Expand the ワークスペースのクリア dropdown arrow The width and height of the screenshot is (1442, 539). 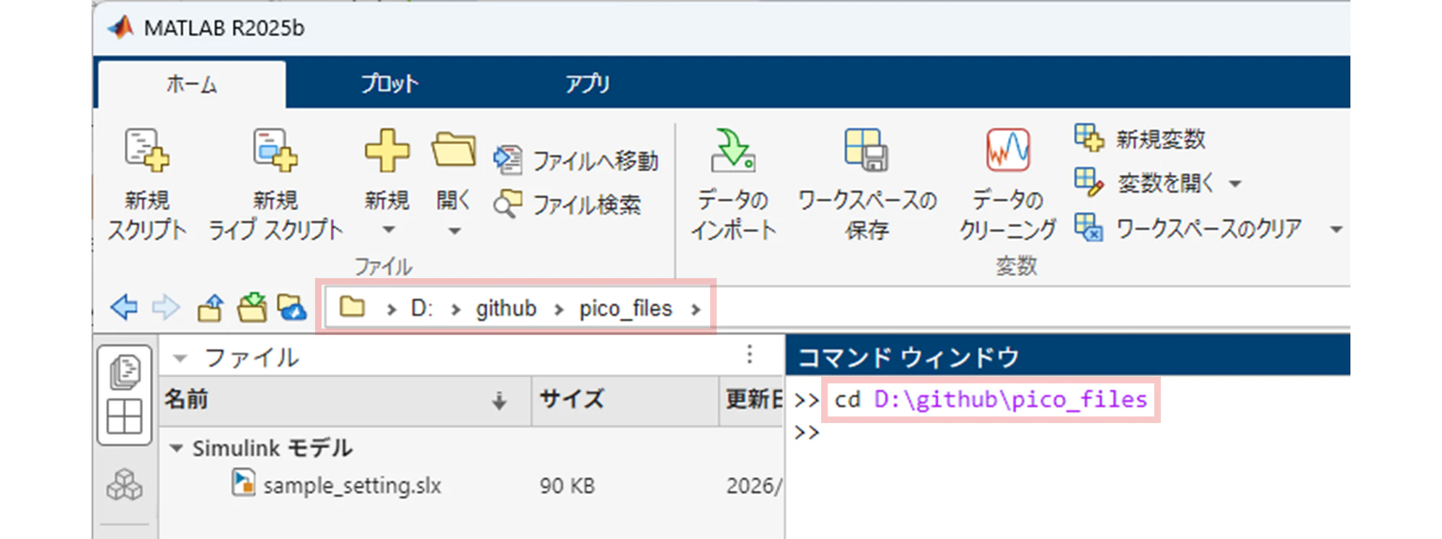(1336, 229)
